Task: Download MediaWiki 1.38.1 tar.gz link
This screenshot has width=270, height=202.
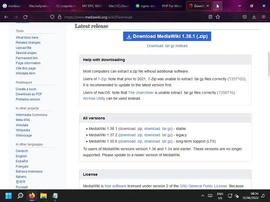Action: coord(158,129)
